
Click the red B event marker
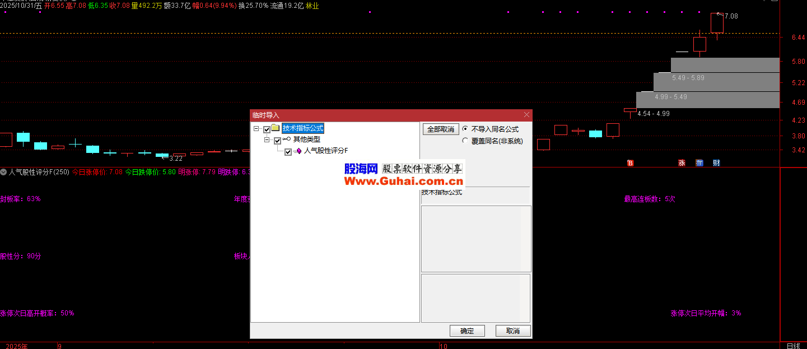tap(630, 163)
